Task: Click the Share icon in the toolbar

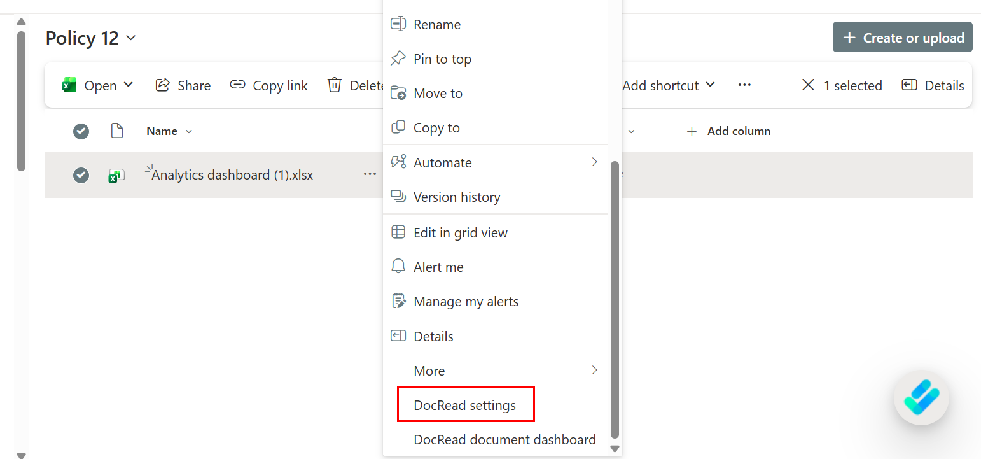Action: pyautogui.click(x=163, y=85)
